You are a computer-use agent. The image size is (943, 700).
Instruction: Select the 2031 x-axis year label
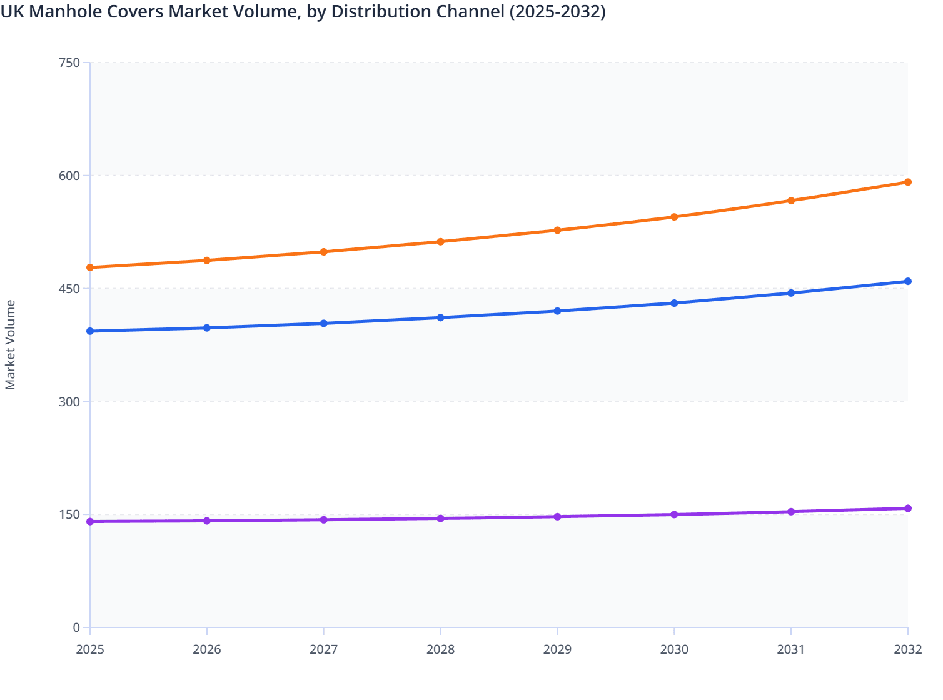[x=791, y=650]
